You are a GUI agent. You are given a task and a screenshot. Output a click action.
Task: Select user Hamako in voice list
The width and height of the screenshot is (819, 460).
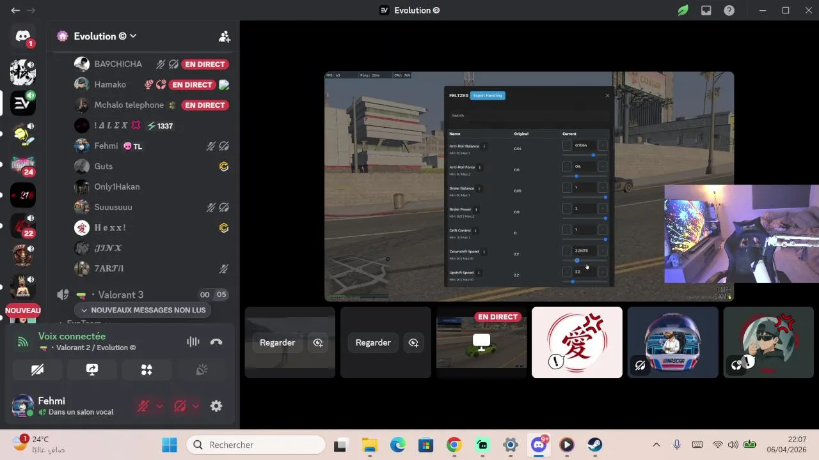[x=110, y=84]
